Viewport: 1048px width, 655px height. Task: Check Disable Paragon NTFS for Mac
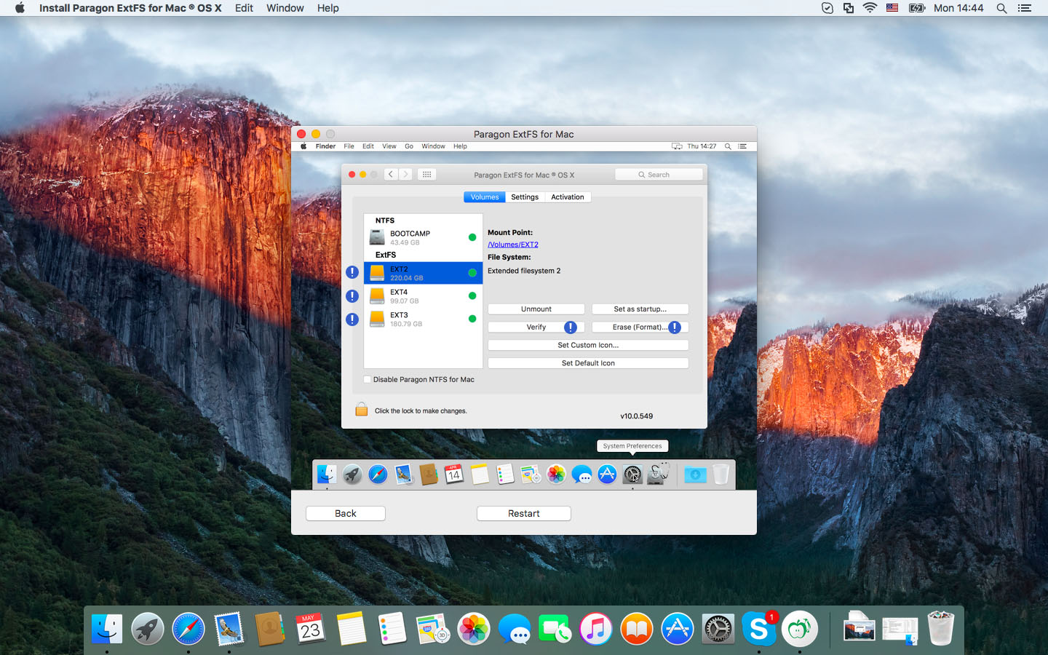[x=368, y=379]
